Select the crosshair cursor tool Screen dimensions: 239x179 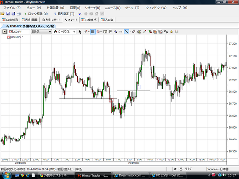click(x=85, y=32)
